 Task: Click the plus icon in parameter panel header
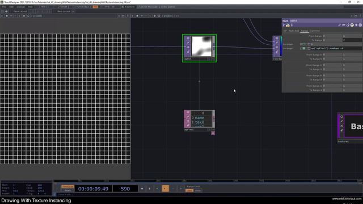click(x=356, y=25)
